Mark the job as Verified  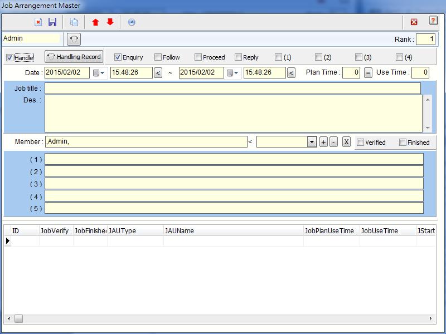pos(360,143)
